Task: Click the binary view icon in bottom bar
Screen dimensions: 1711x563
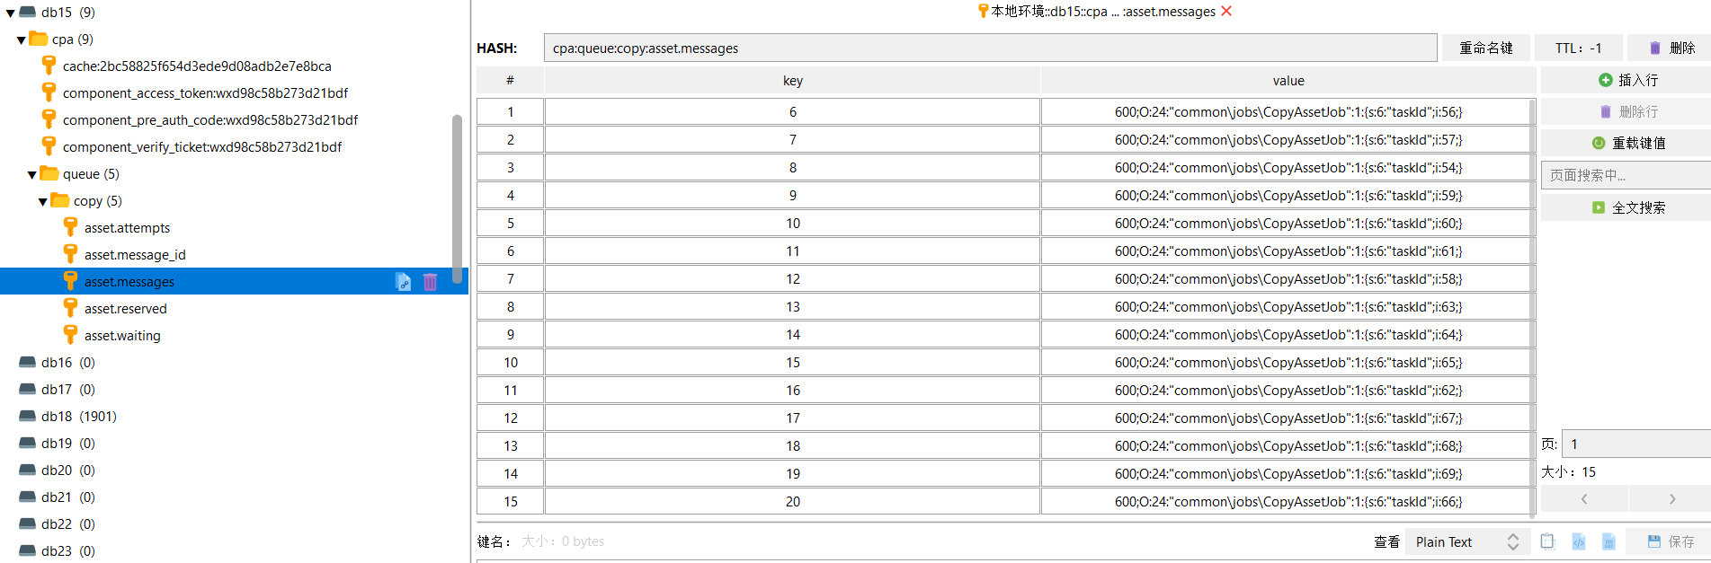Action: coord(1609,541)
